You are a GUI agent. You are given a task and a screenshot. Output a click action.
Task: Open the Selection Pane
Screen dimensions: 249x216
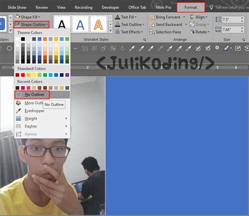point(165,32)
